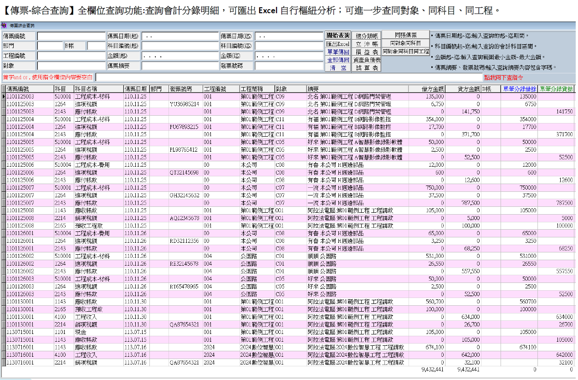This screenshot has height=380, width=578.
Task: Click the 開始查詢 button
Action: [338, 36]
